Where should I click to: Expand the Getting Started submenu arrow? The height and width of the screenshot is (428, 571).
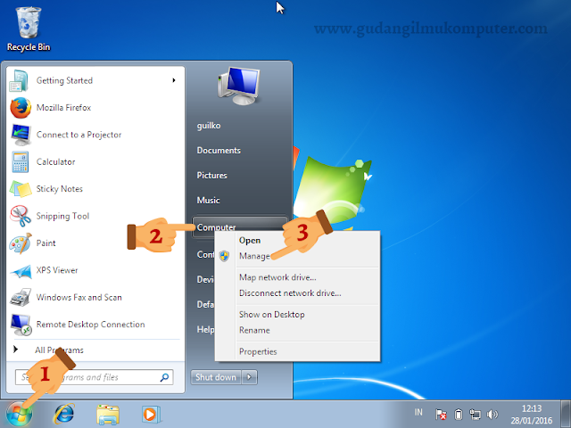pos(174,80)
